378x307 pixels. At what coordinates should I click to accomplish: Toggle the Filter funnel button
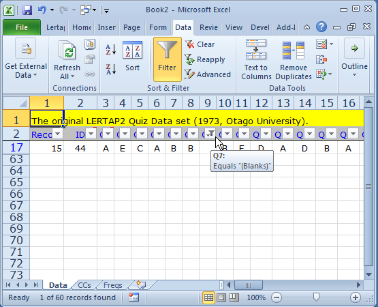(168, 59)
